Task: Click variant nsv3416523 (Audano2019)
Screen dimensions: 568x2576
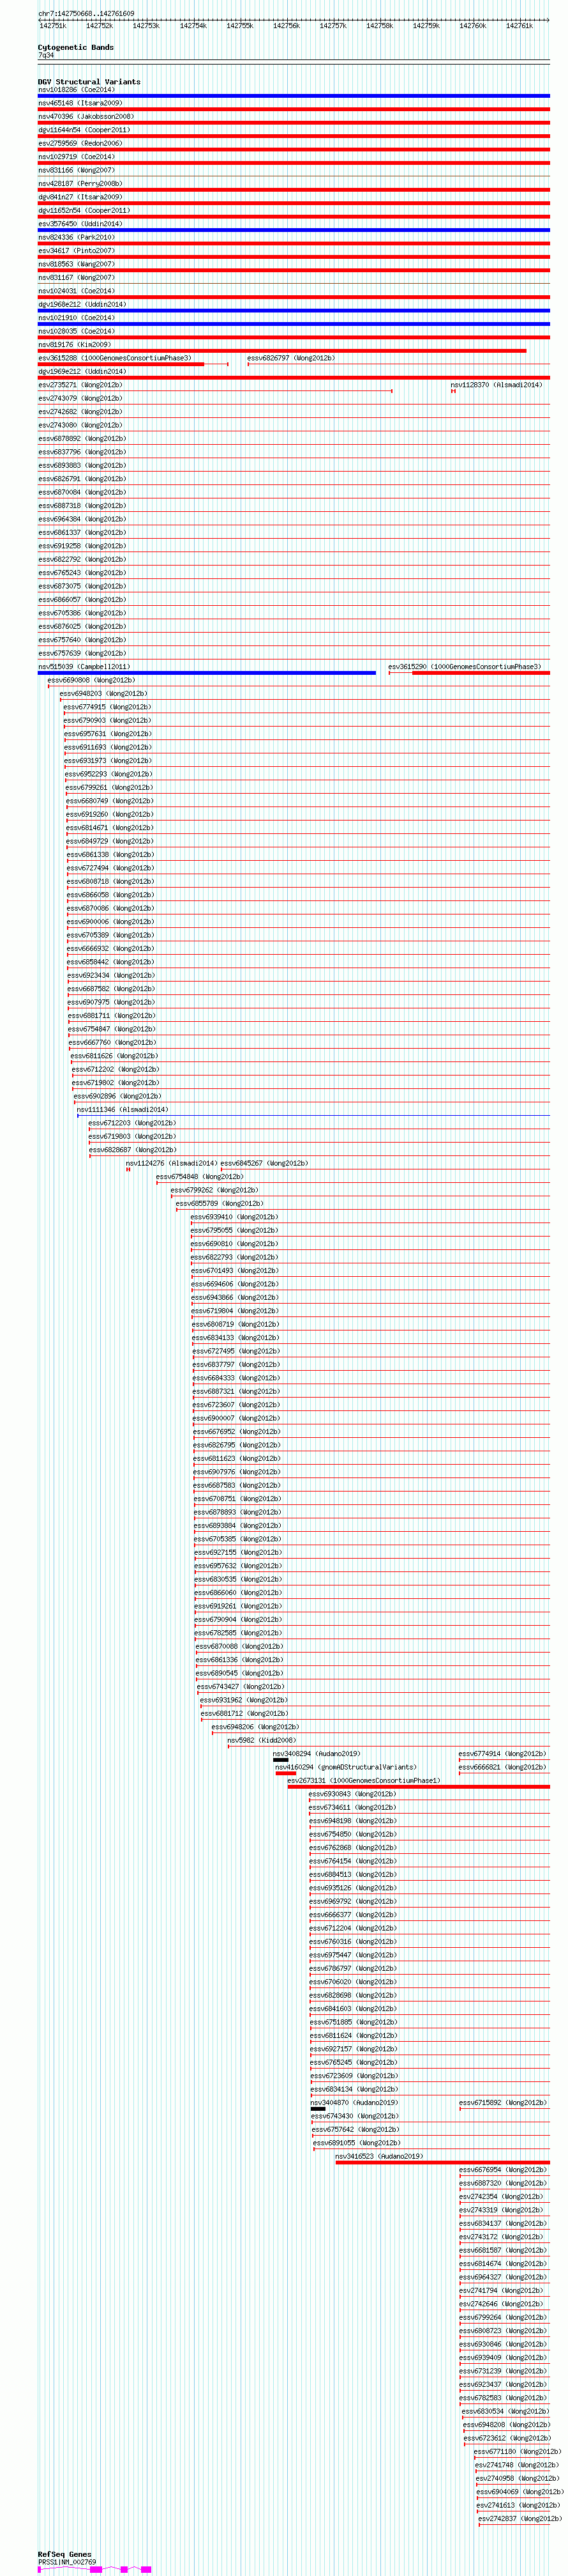Action: 378,2157
